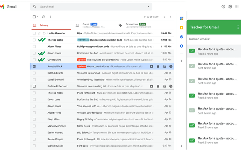The width and height of the screenshot is (241, 150).
Task: Refresh the inbox mail list
Action: pos(43,17)
